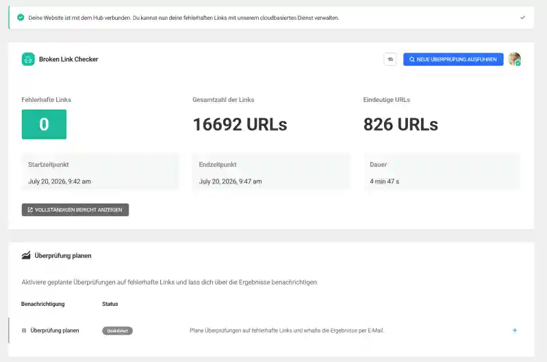Viewport: 547px width, 362px height.
Task: Click the duration value '4 min 47 s'
Action: click(x=385, y=181)
